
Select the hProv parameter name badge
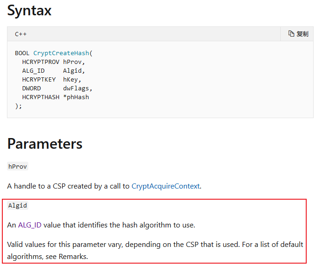[18, 166]
